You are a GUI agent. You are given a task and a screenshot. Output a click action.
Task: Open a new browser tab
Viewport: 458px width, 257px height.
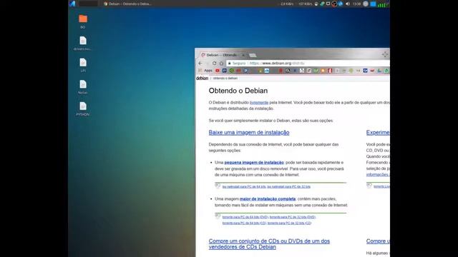(253, 55)
